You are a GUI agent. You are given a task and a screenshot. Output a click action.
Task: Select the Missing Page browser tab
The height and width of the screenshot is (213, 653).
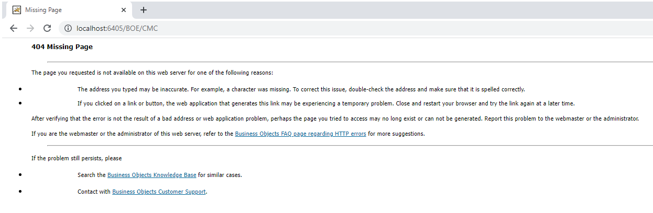click(x=69, y=10)
